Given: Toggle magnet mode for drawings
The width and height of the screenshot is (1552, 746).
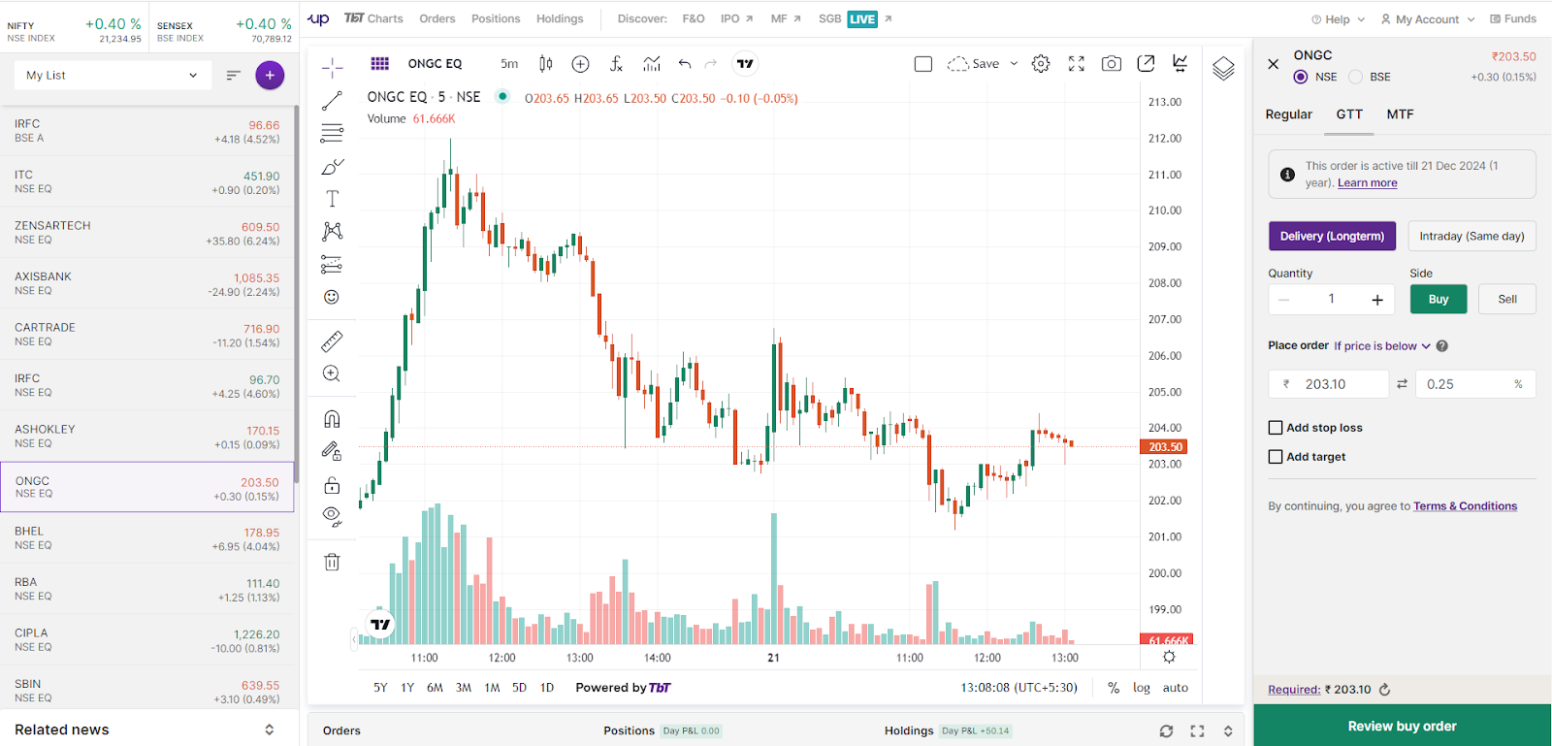Looking at the screenshot, I should 332,419.
